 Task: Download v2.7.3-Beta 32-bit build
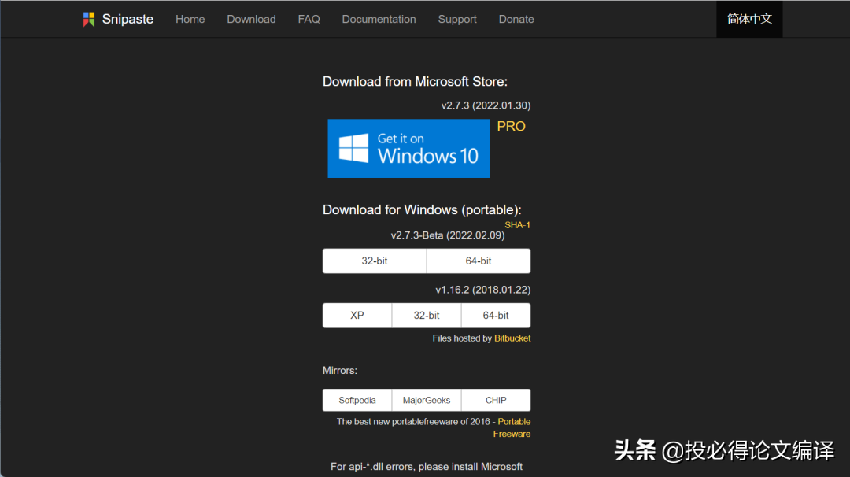(375, 261)
